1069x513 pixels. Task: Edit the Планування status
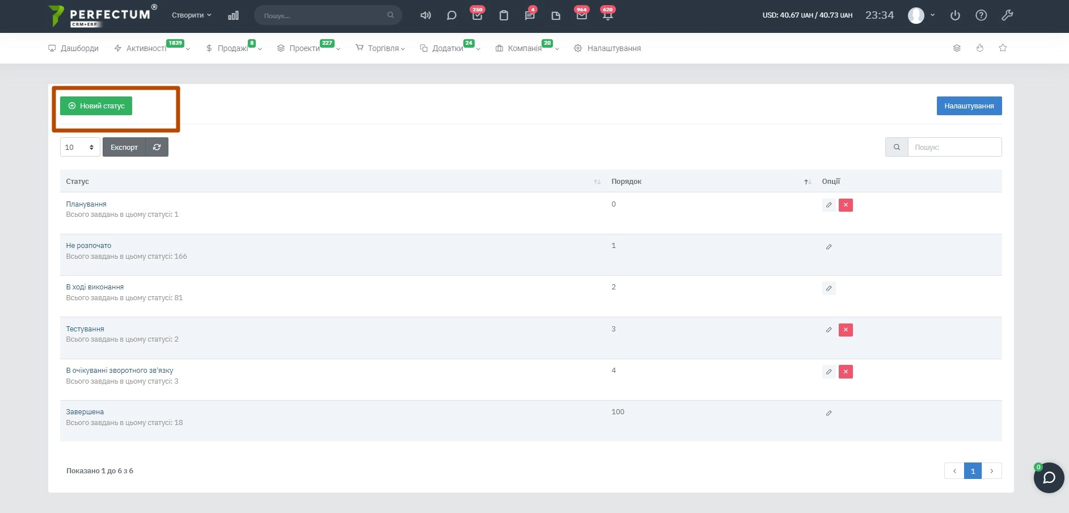point(829,205)
